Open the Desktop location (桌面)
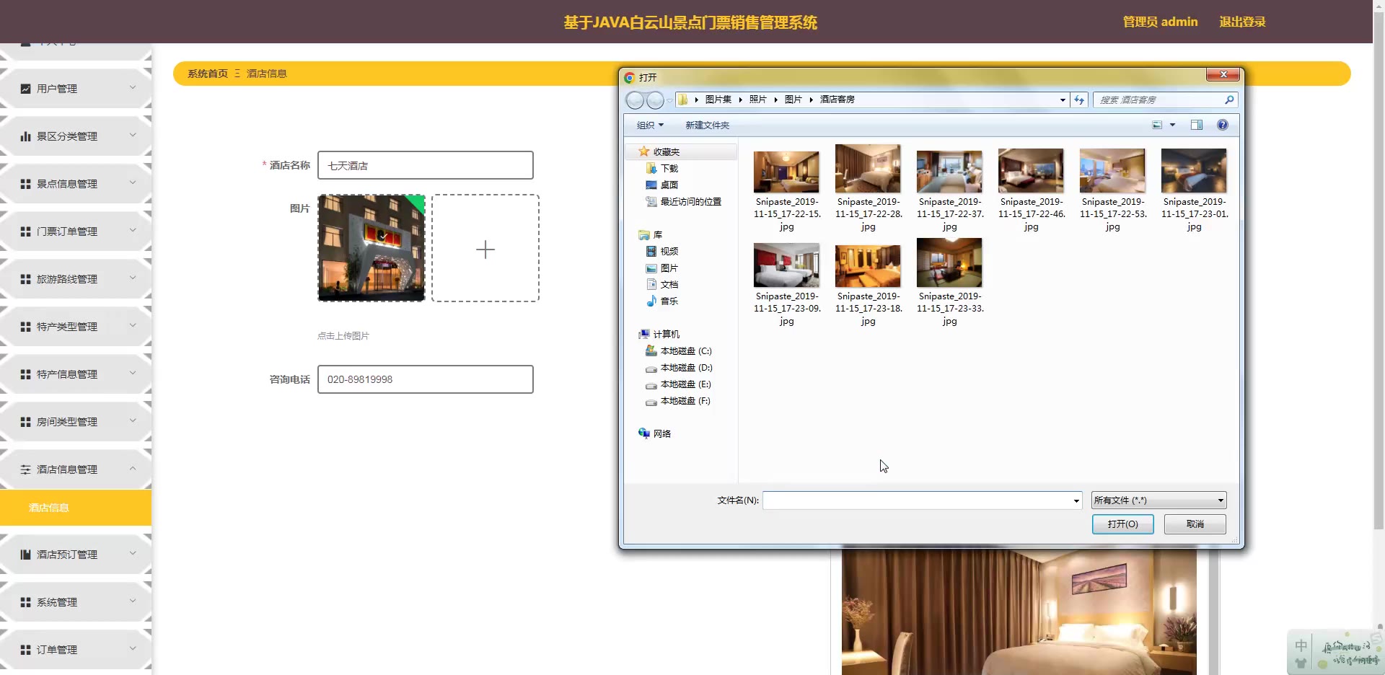This screenshot has height=675, width=1385. (662, 185)
